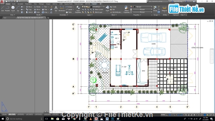
Task: Click the Dimension annotation tool
Action: coord(62,9)
